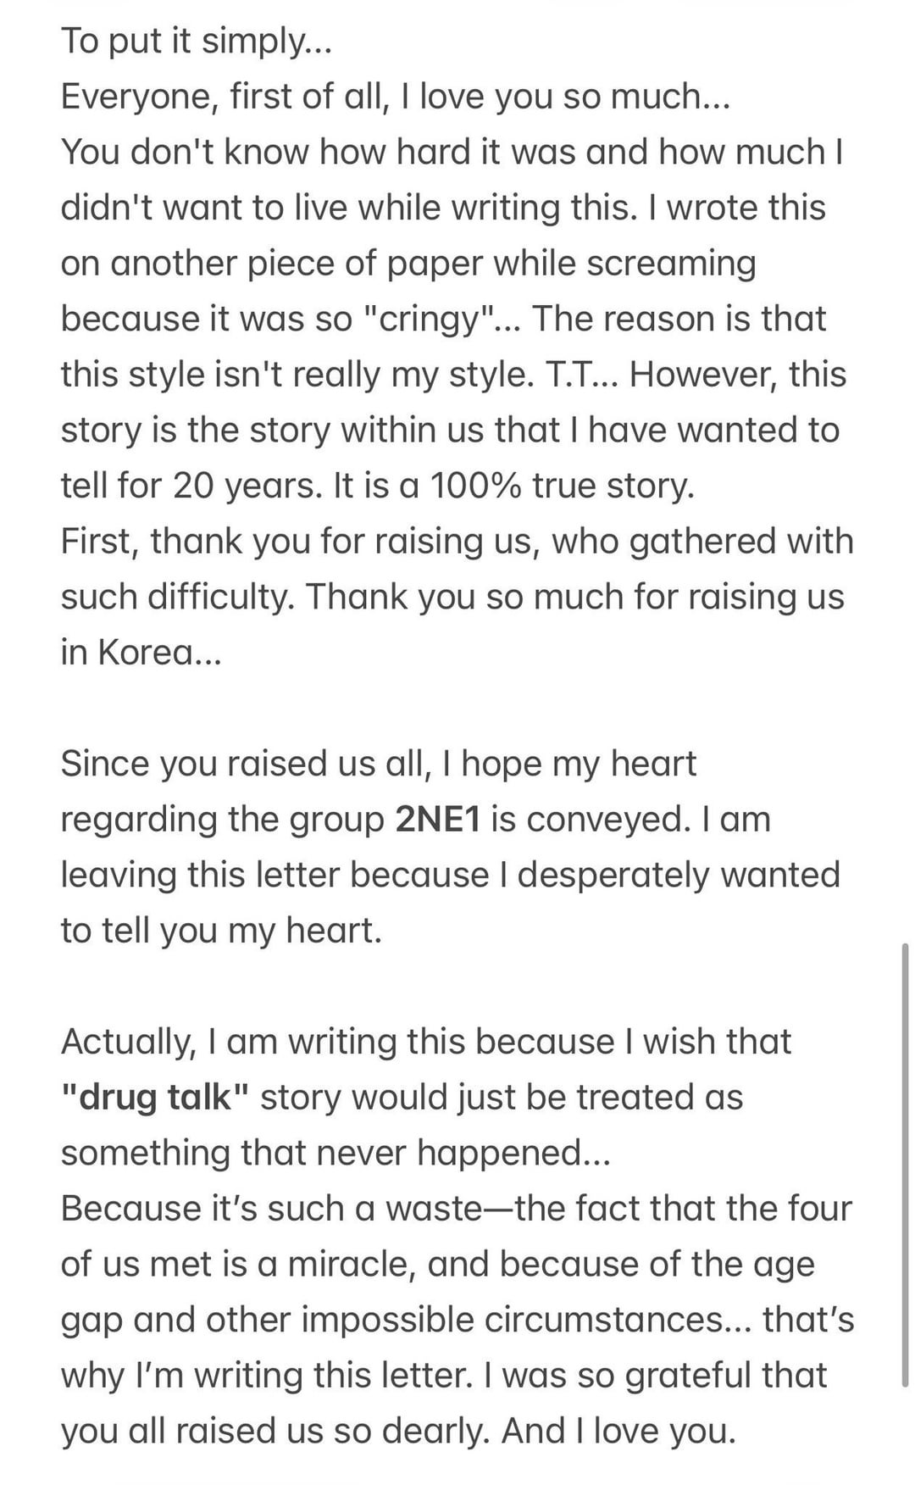Click the text "And I love you."
The height and width of the screenshot is (1485, 915).
point(618,1431)
